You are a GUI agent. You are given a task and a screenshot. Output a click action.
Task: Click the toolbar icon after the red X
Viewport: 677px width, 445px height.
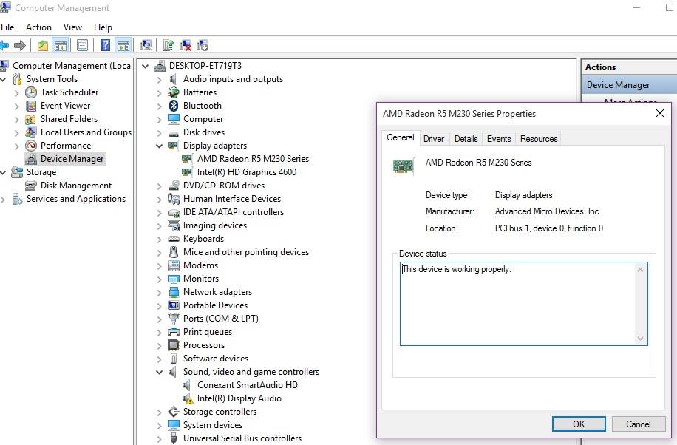click(203, 45)
